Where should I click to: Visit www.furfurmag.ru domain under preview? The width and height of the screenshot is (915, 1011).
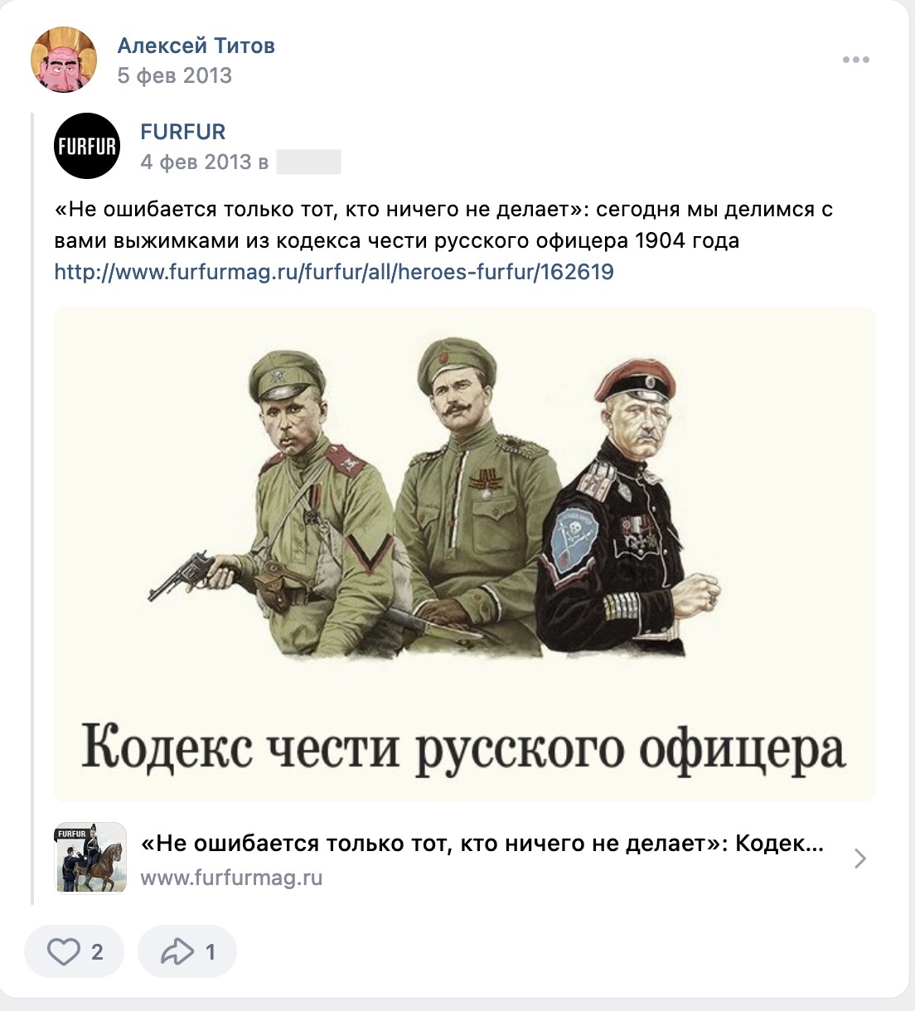click(x=231, y=878)
